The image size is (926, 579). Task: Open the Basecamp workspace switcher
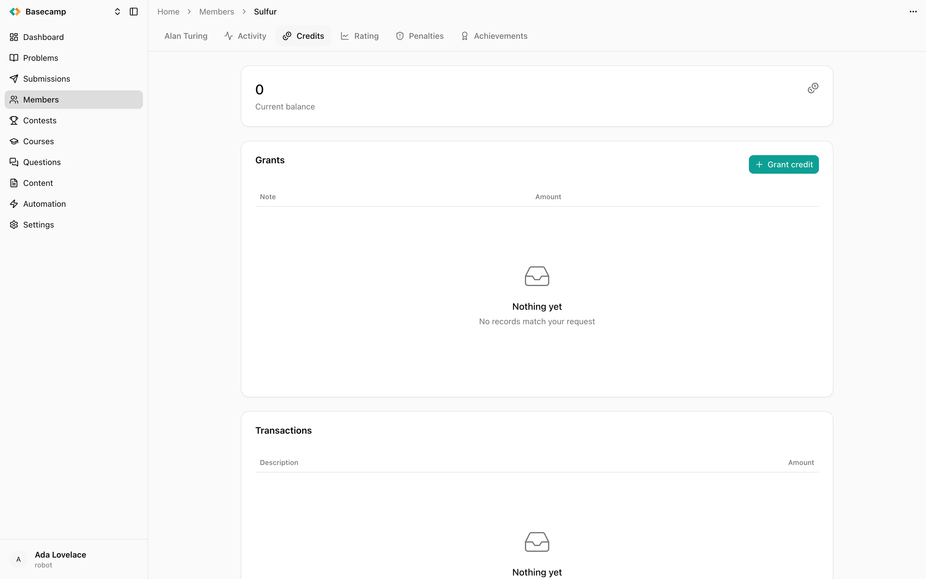(117, 12)
